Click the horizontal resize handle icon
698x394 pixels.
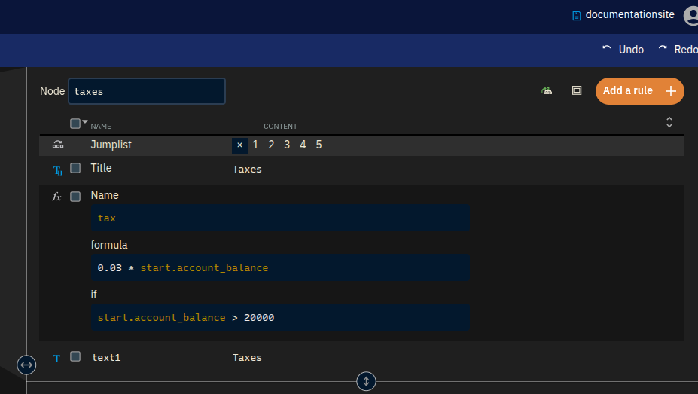[x=26, y=365]
